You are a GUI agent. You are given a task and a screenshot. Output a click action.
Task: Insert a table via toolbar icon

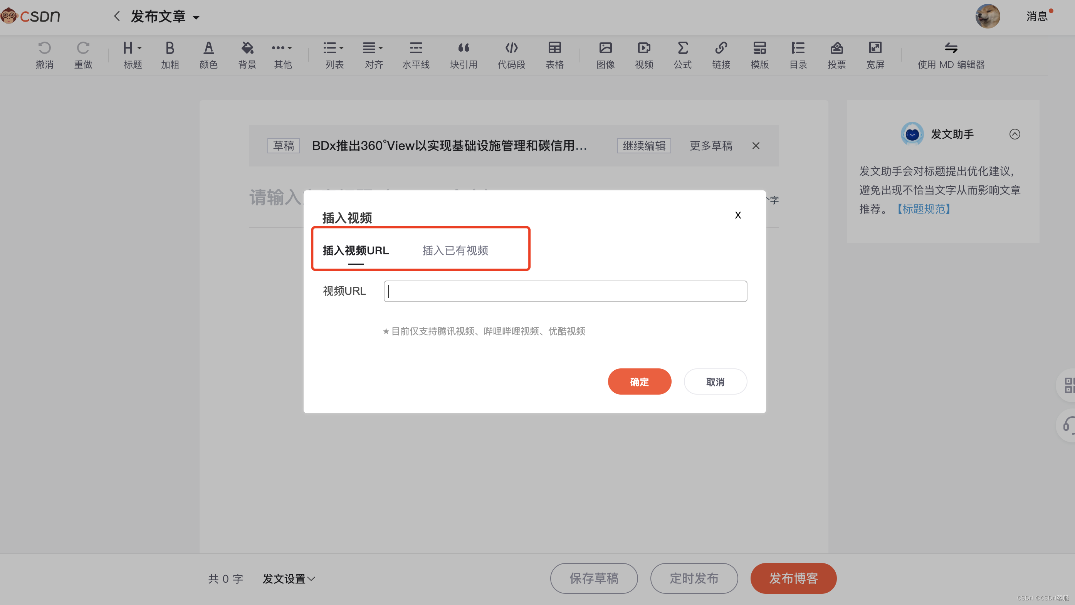click(554, 49)
